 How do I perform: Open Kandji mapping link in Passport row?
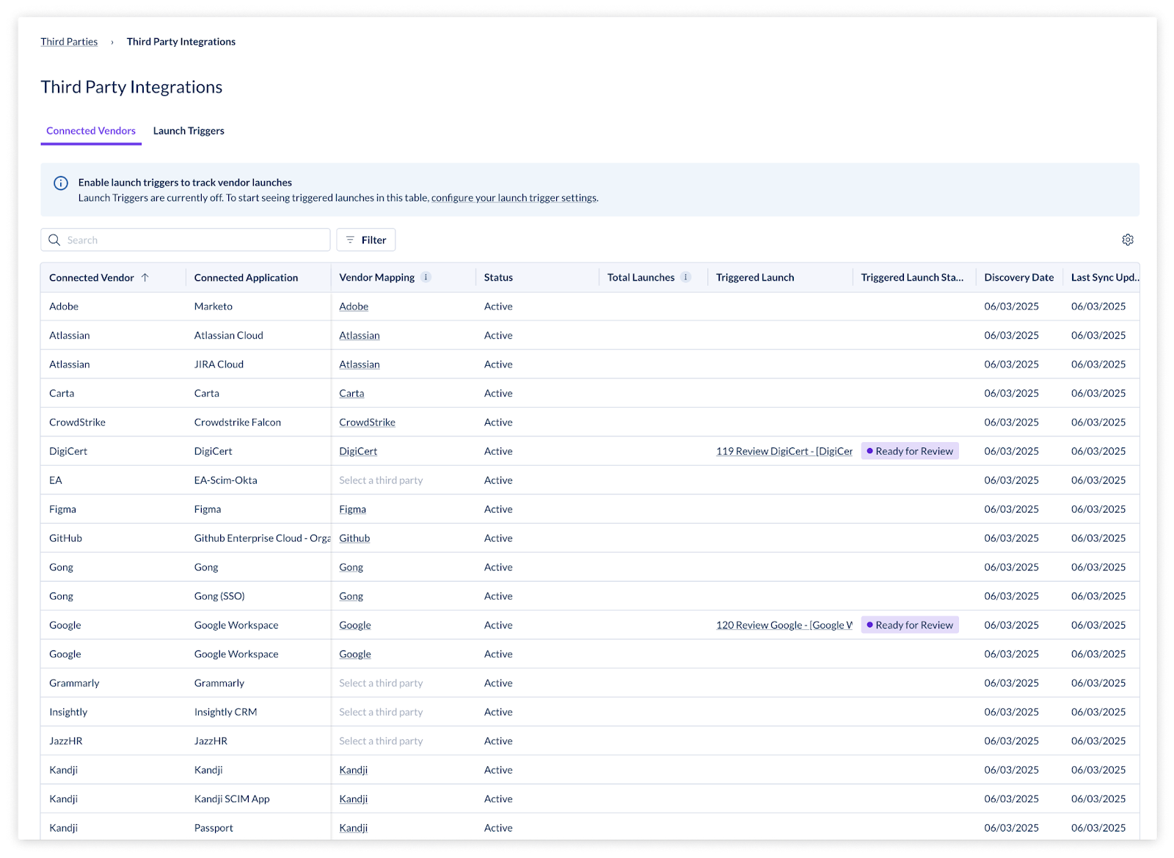[353, 828]
